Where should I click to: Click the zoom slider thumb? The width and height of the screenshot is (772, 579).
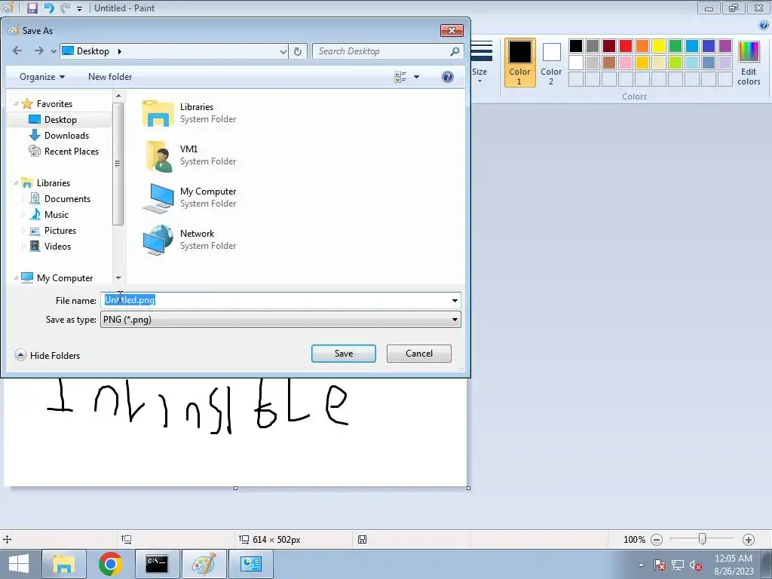click(x=703, y=540)
